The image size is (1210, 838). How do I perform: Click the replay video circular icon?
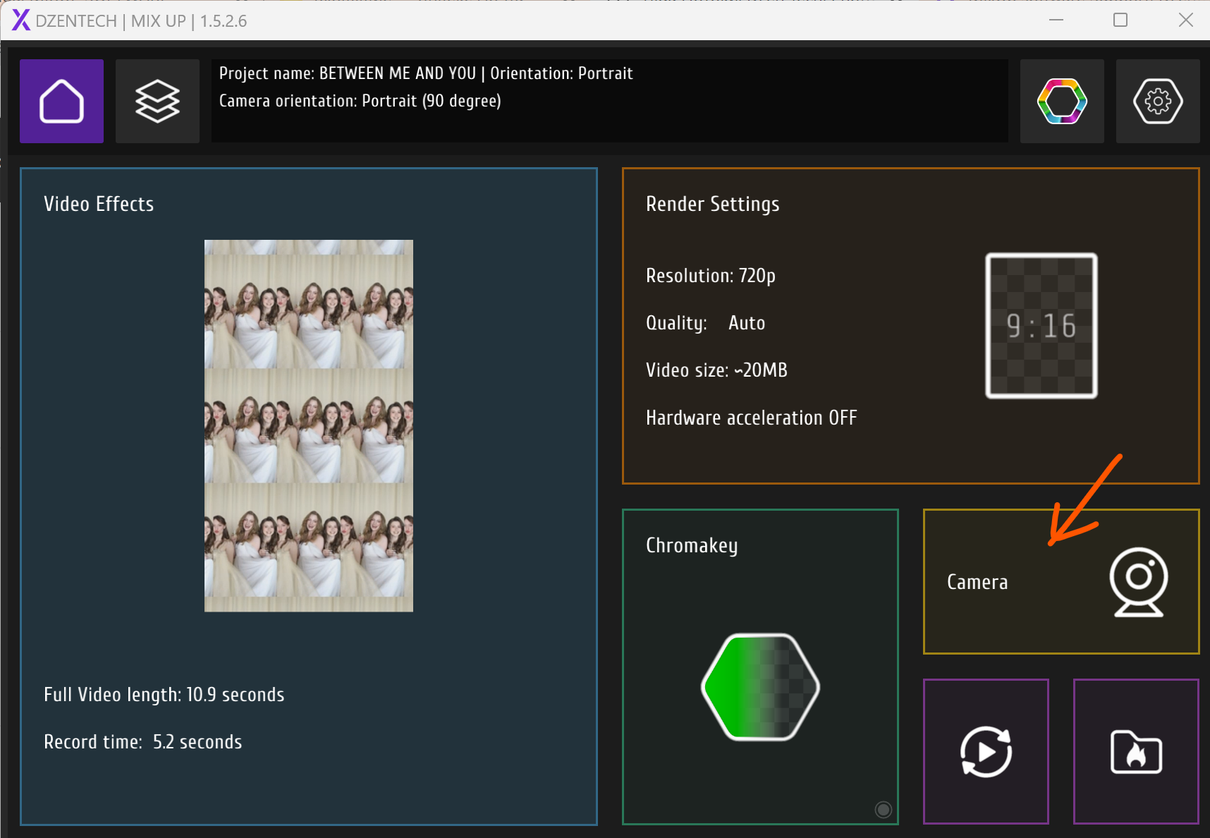986,751
